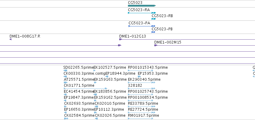Click the EK183856.5prime EST arrow
Screen dimensions: 255x120
(95, 94)
